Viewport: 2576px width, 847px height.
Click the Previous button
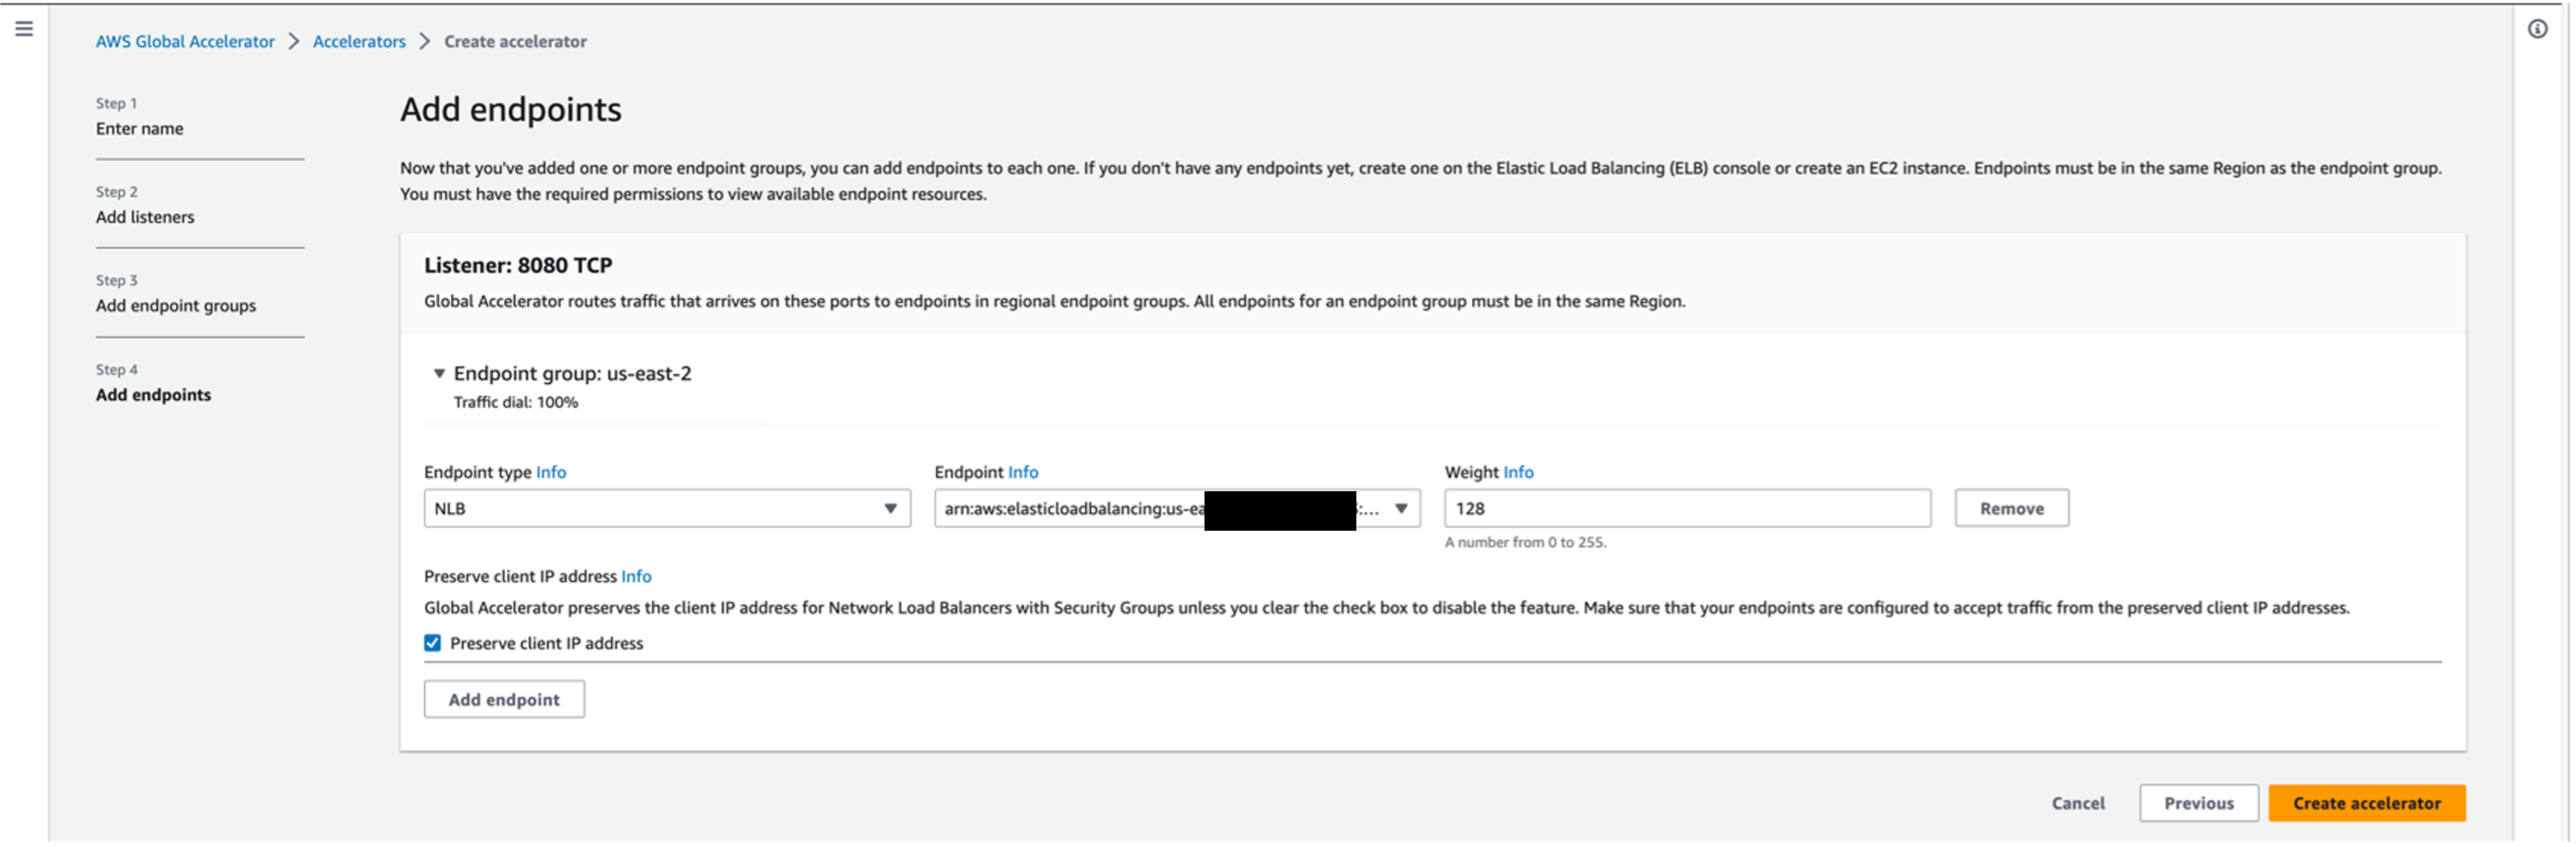2198,803
